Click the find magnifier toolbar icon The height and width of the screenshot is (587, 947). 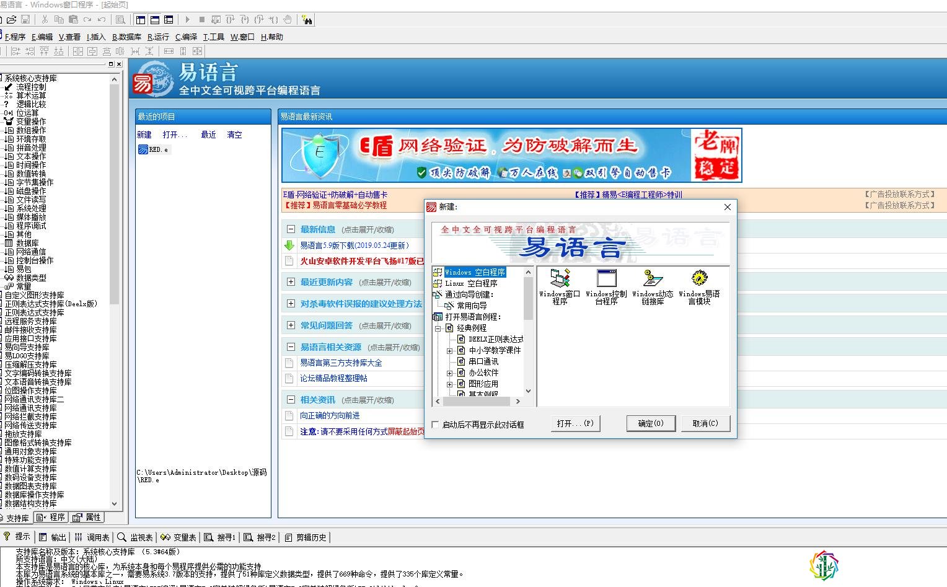[121, 20]
